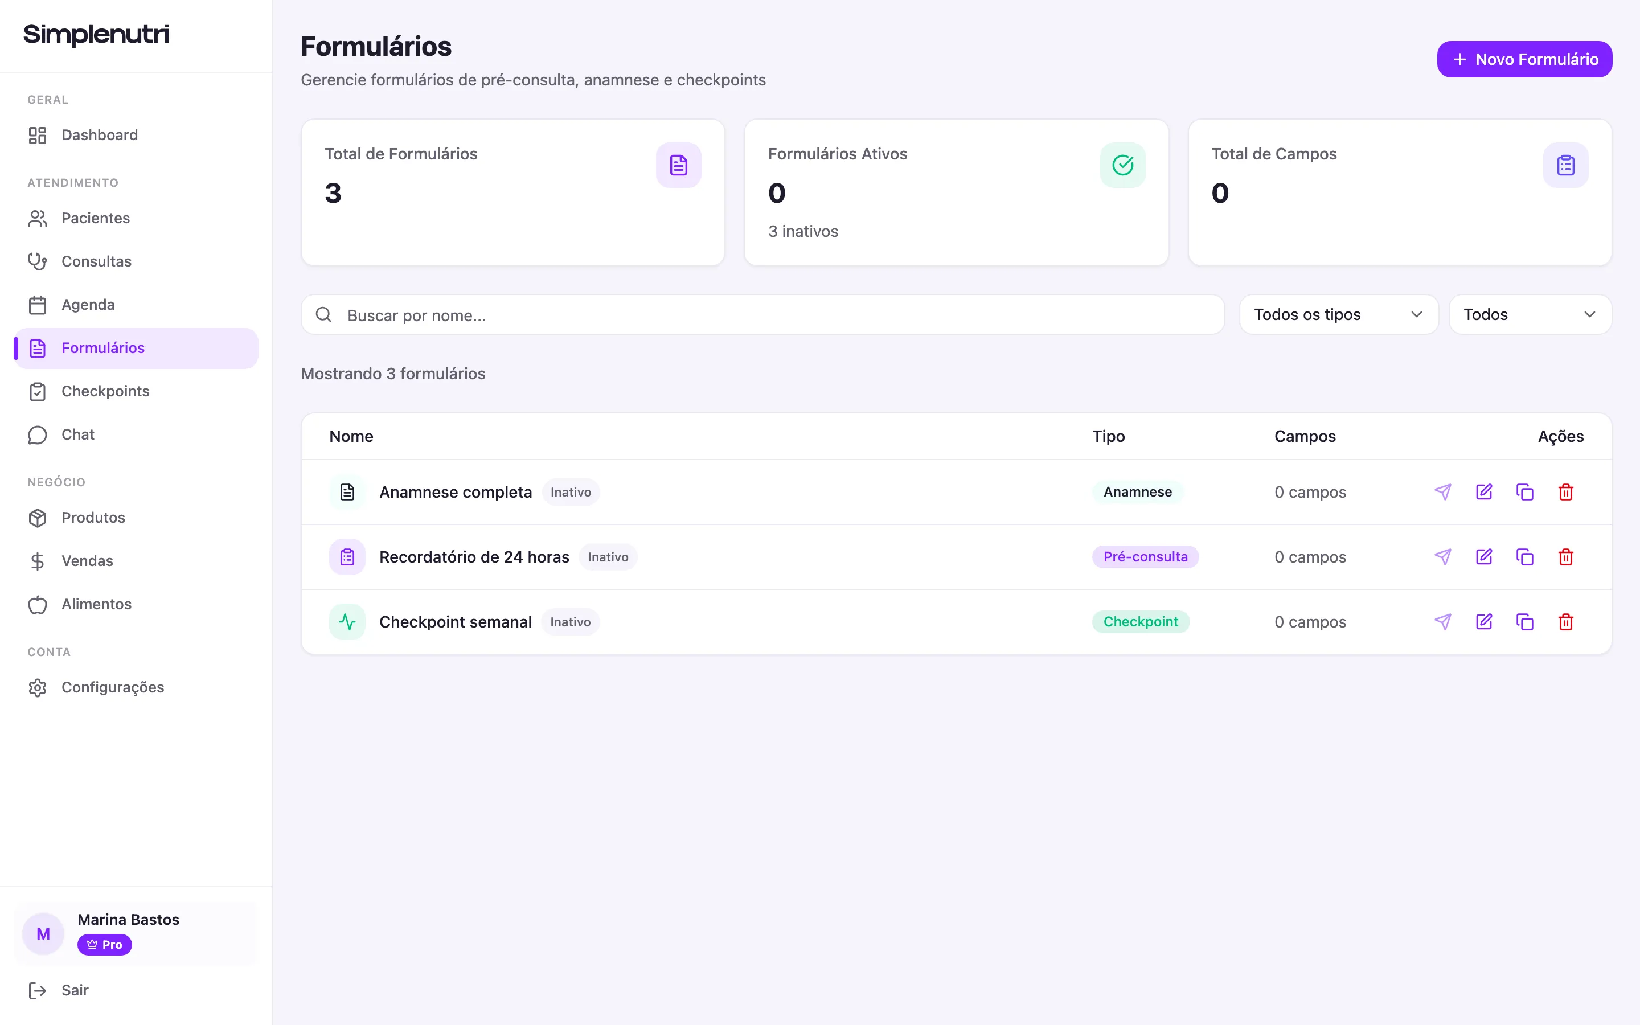Create a Novo Formulário
Screen dimensions: 1640x1025
(x=1524, y=59)
